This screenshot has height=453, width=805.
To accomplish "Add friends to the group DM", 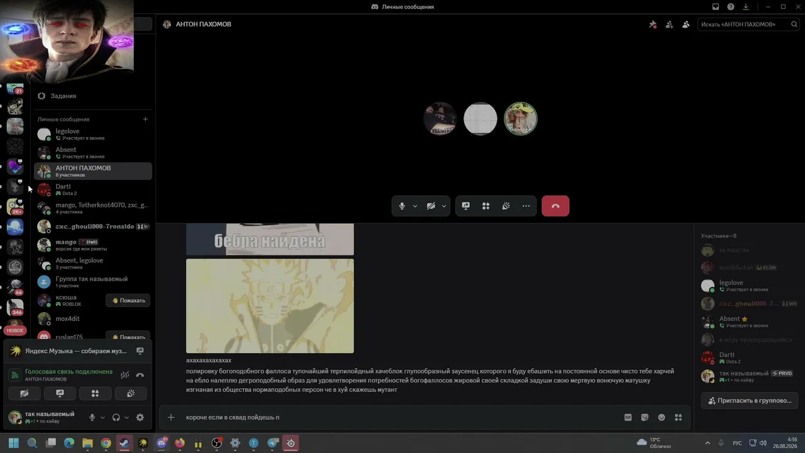I will click(x=669, y=25).
